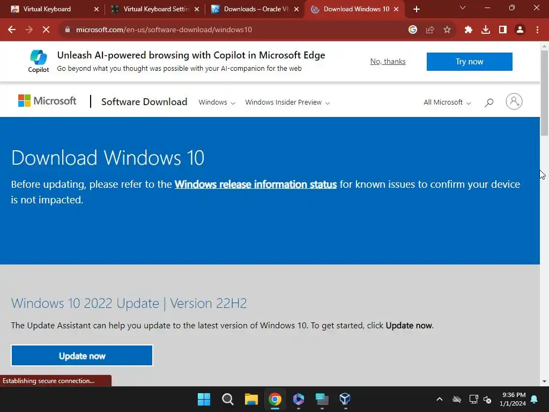Screen dimensions: 549x412
Task: Expand the Windows dropdown menu
Action: click(217, 102)
